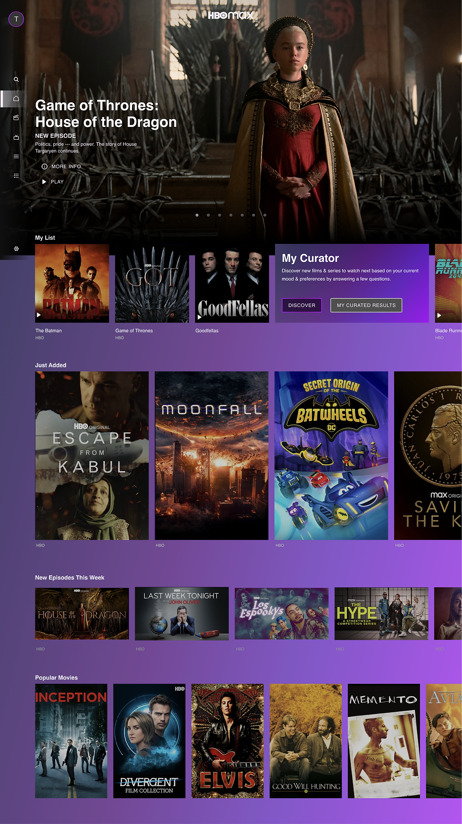This screenshot has height=824, width=462.
Task: Play The Batman via poster play icon
Action: (39, 315)
